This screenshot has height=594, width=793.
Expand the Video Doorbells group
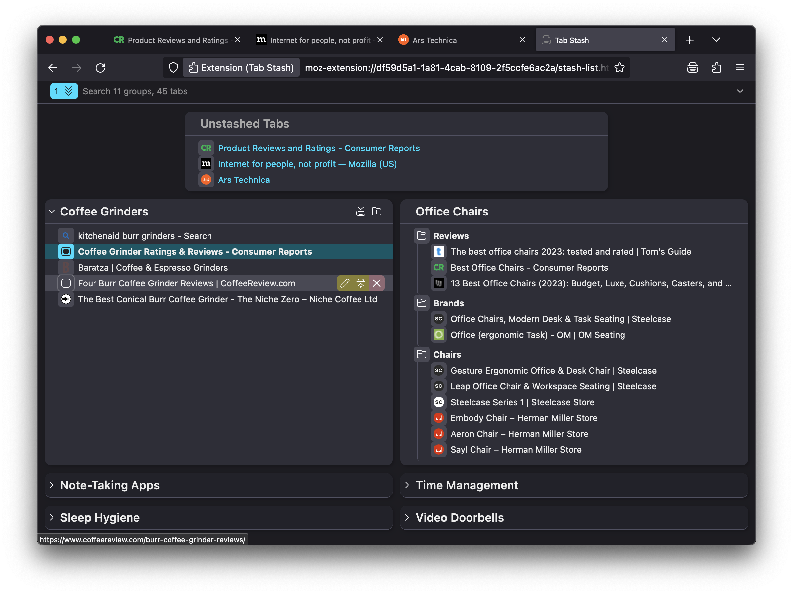[x=407, y=517]
